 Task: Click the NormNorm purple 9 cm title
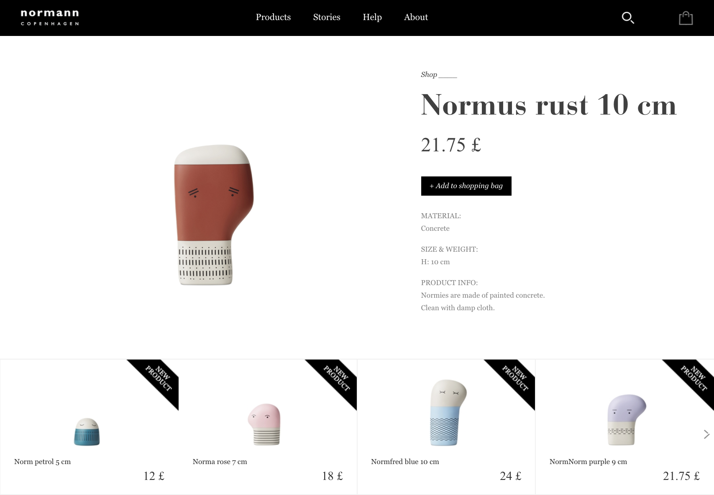[588, 462]
